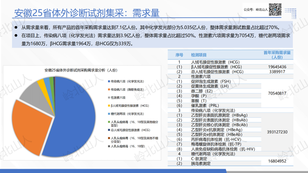Click table cell 性激素六项 in row 2
Viewport: 308px width, 173px height.
(x=201, y=77)
